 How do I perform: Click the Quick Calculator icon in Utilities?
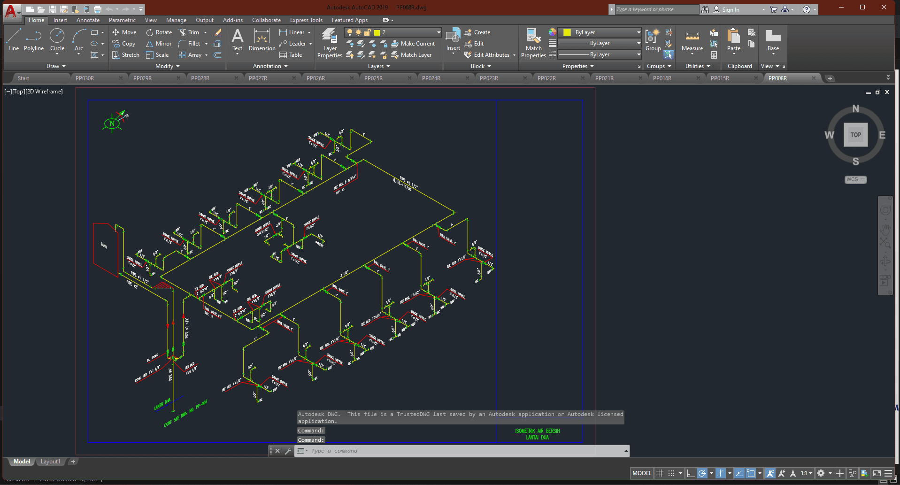714,55
